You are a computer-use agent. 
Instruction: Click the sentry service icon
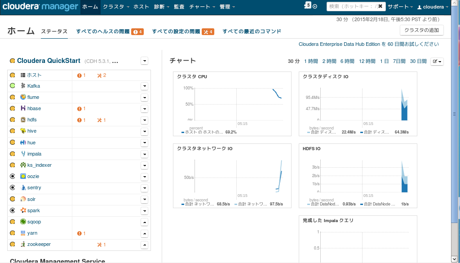pos(23,187)
